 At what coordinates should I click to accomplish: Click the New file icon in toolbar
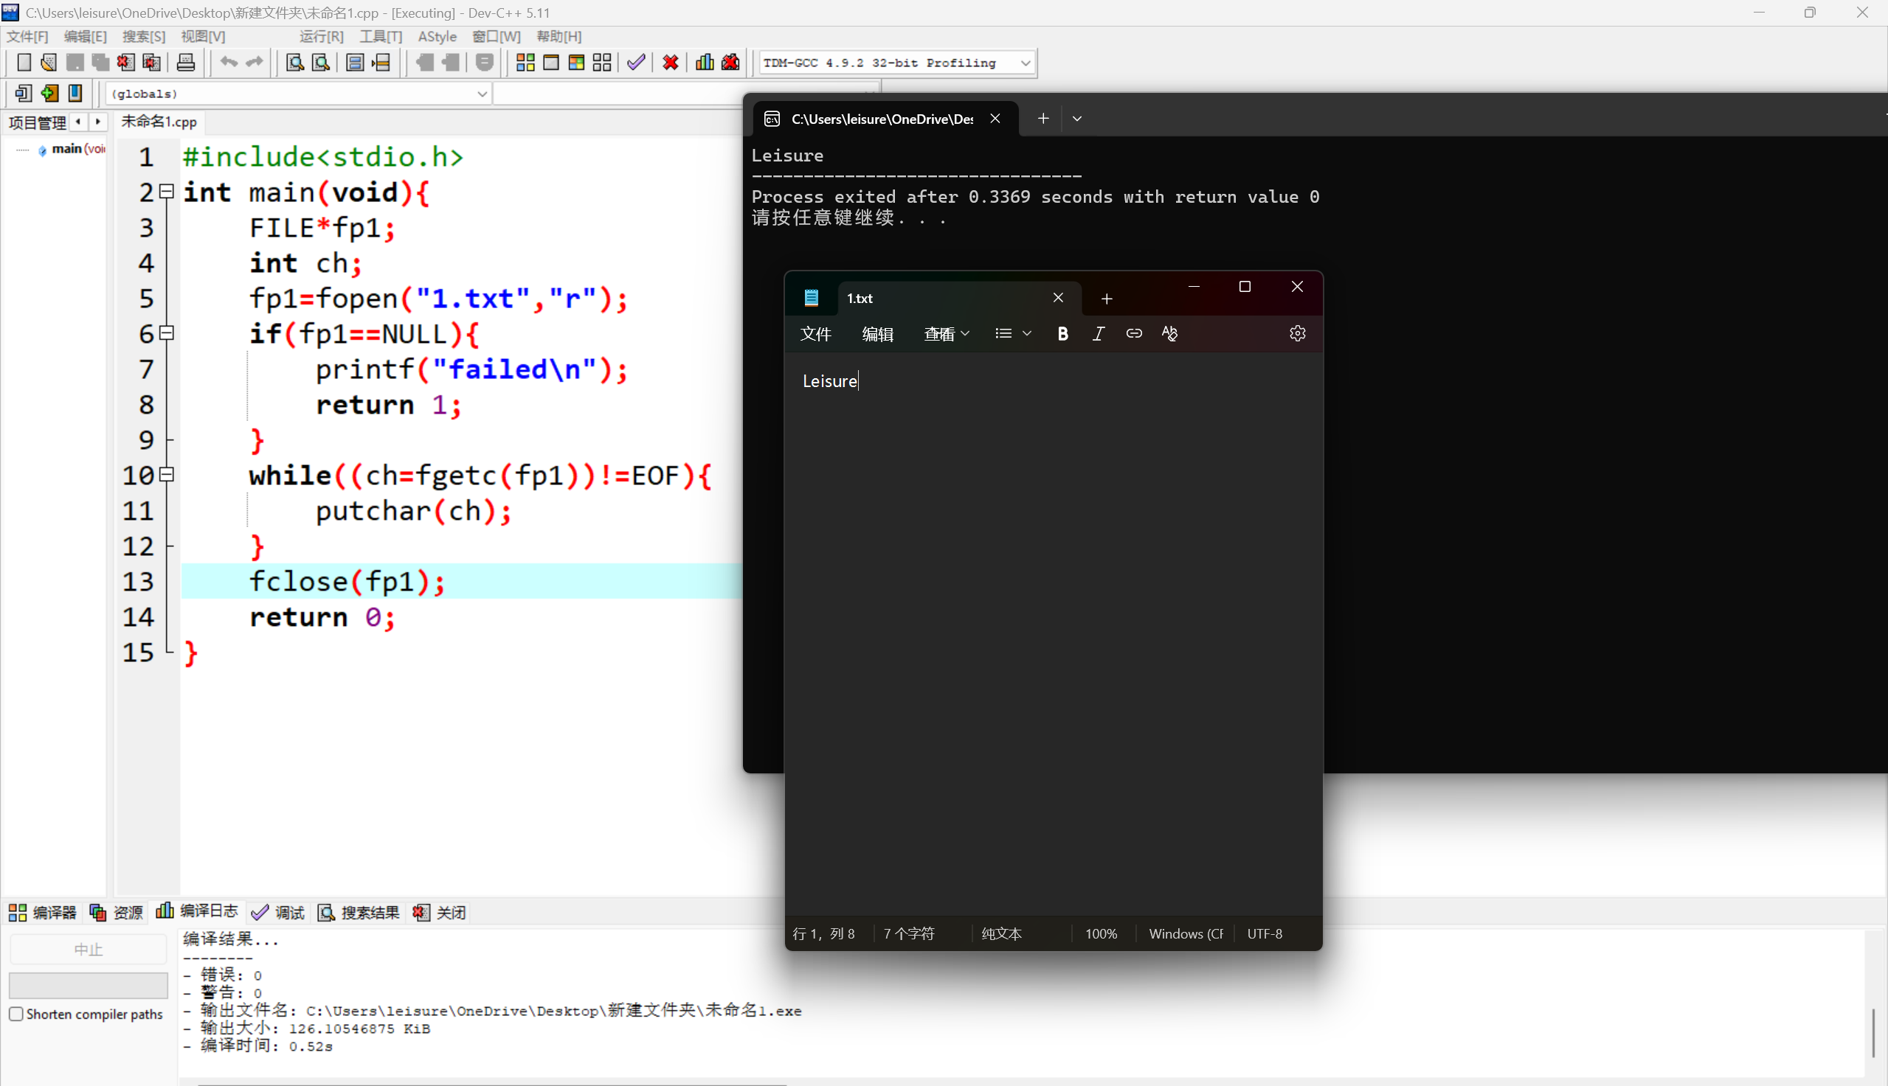pos(24,63)
